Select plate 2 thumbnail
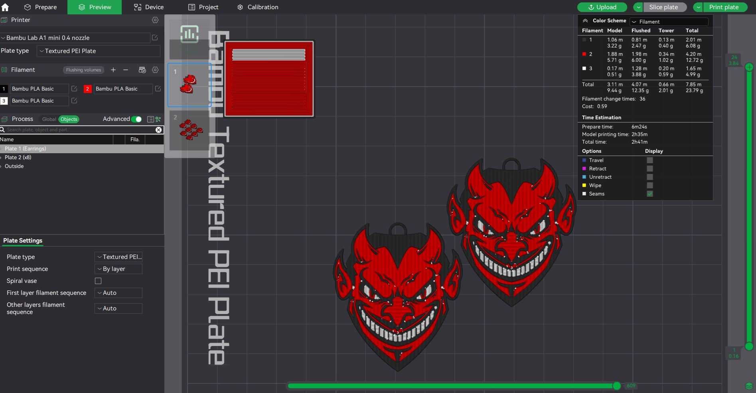This screenshot has width=756, height=393. (189, 130)
